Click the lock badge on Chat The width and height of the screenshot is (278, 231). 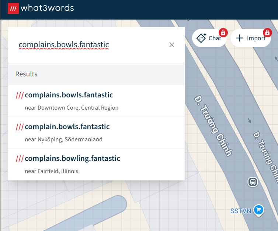tap(223, 32)
